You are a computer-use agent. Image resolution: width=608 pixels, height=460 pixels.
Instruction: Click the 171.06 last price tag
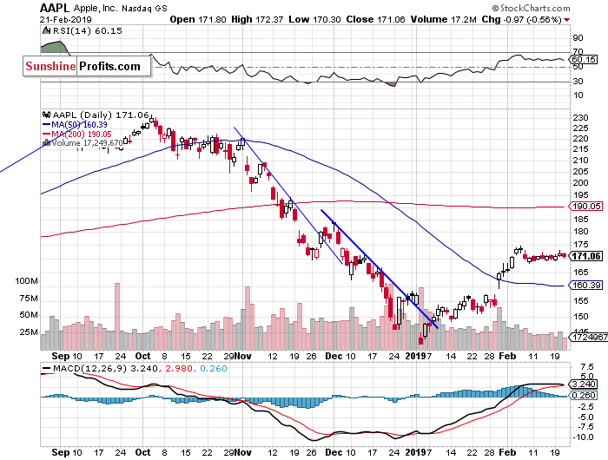586,256
